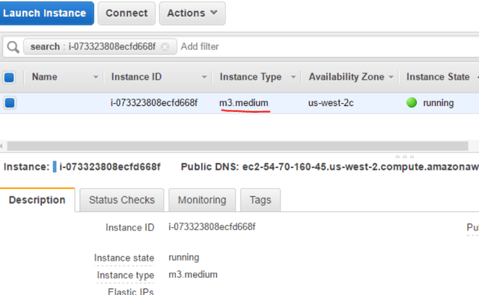Open the Tags tab
This screenshot has height=295, width=479.
[x=260, y=200]
